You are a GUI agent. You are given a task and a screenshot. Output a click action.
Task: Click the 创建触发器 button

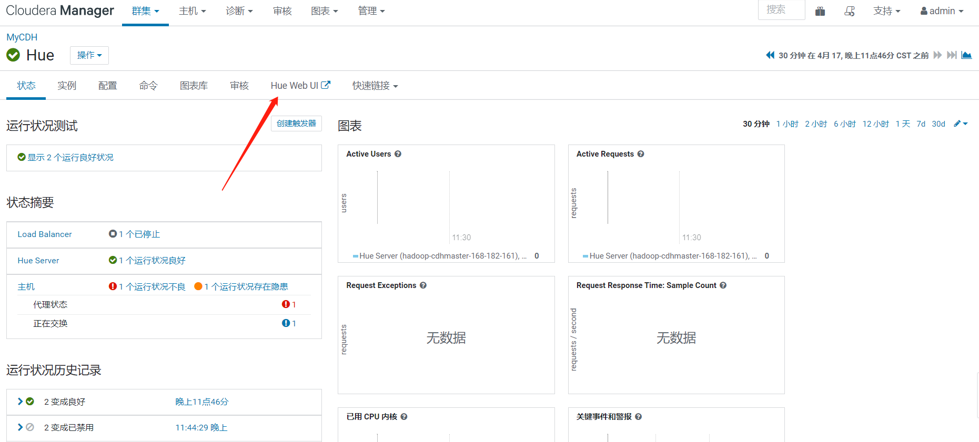pyautogui.click(x=296, y=124)
